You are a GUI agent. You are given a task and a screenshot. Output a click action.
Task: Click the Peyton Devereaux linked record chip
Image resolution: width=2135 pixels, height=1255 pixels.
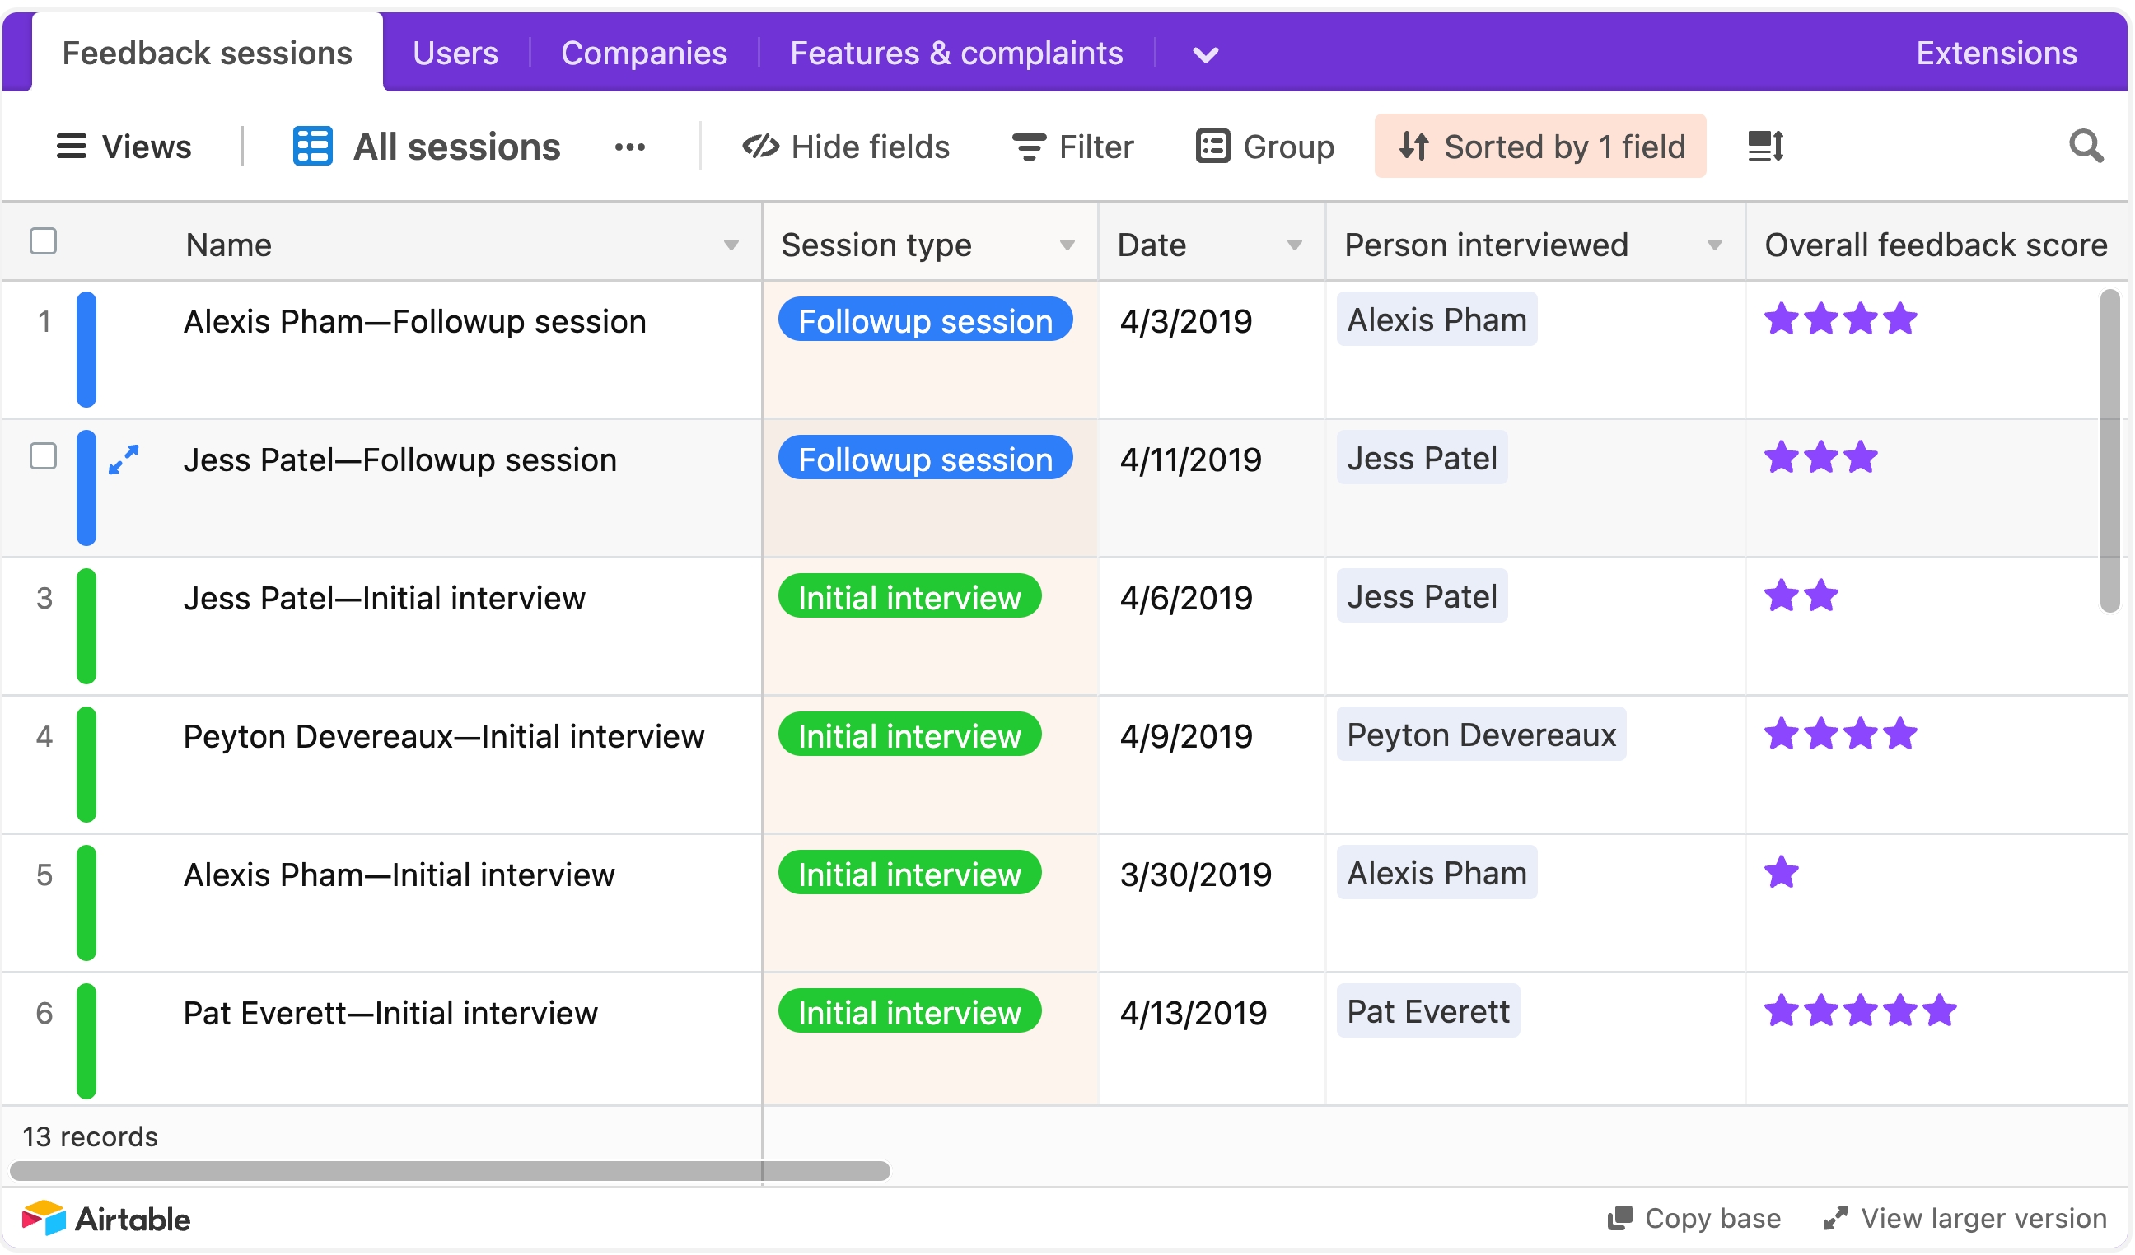[x=1483, y=735]
